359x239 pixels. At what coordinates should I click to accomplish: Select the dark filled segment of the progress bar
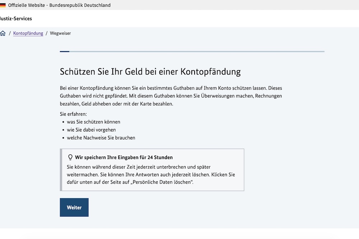(x=64, y=51)
